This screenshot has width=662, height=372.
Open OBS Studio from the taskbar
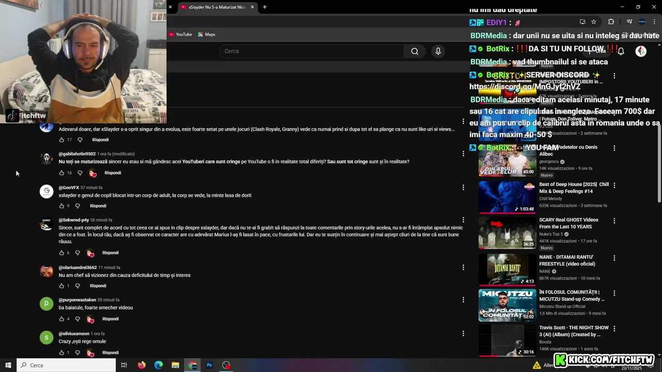226,365
